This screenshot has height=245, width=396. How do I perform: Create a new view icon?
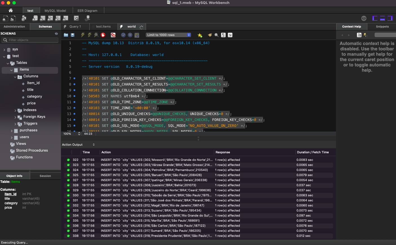(50, 18)
